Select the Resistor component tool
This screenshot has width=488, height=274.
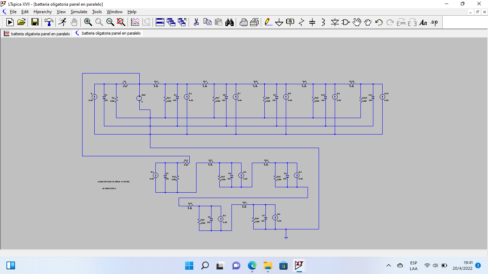point(302,22)
